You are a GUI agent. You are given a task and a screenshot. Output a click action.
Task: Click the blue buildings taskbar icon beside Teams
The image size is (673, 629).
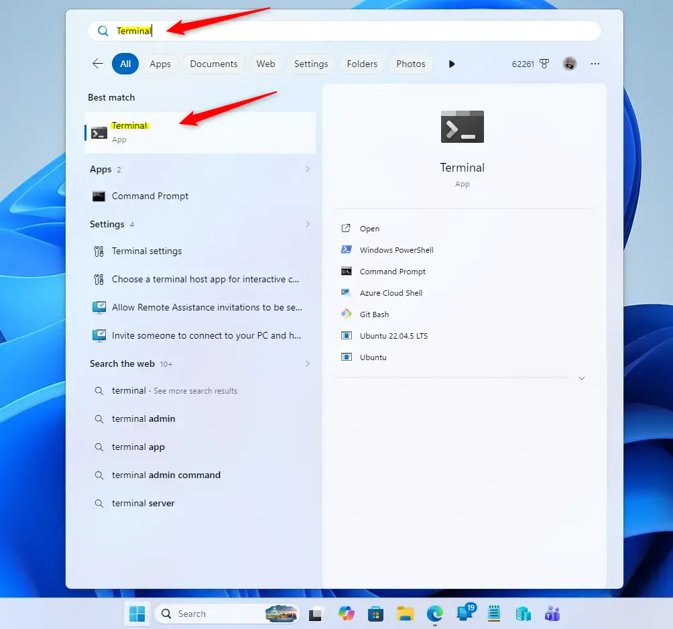pos(524,614)
